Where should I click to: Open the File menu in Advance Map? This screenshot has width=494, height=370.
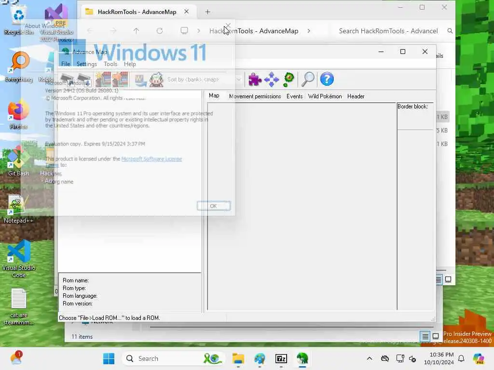click(66, 64)
